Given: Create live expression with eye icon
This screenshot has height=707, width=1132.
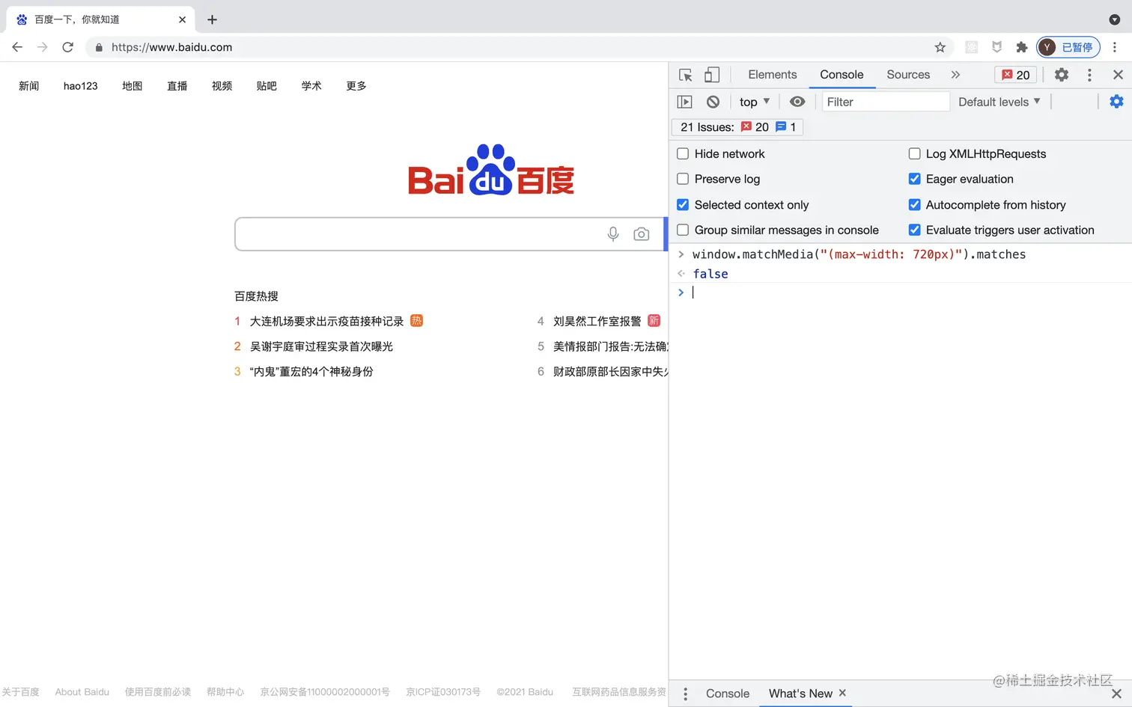Looking at the screenshot, I should pyautogui.click(x=797, y=102).
